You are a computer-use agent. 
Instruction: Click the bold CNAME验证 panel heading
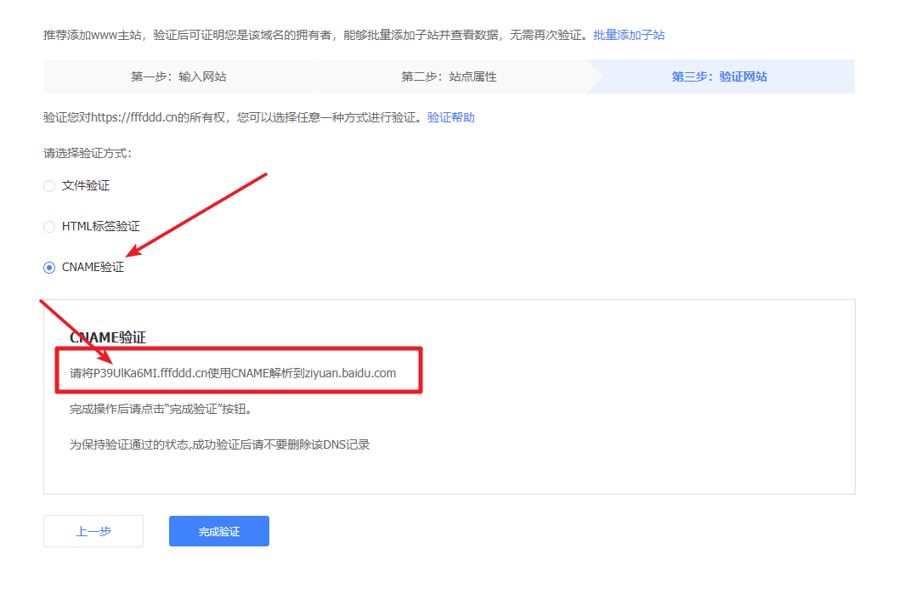[x=108, y=337]
